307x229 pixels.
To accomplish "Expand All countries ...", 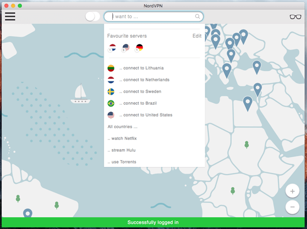I will pos(123,127).
